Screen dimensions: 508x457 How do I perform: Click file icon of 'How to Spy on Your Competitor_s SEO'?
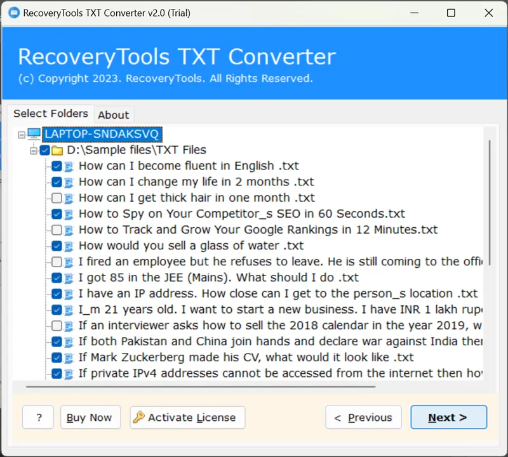[69, 215]
